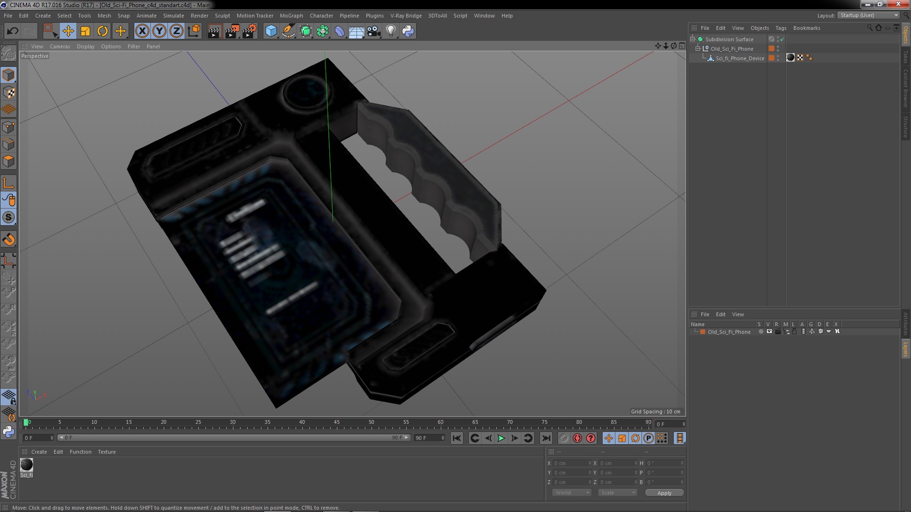The image size is (911, 512).
Task: Switch to Texture mode in left palette
Action: pyautogui.click(x=9, y=92)
